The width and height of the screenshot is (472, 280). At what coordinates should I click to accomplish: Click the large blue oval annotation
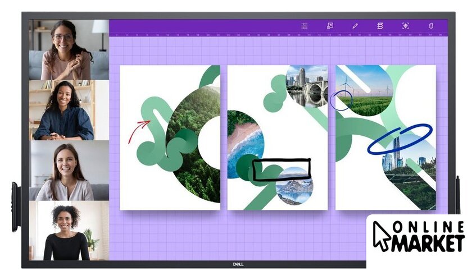coord(400,138)
